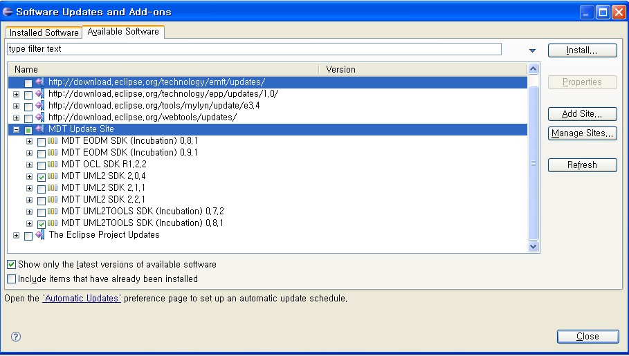
Task: Click the Install... button
Action: pos(582,50)
